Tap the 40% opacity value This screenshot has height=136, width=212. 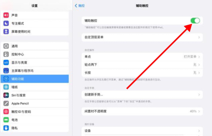193,111
